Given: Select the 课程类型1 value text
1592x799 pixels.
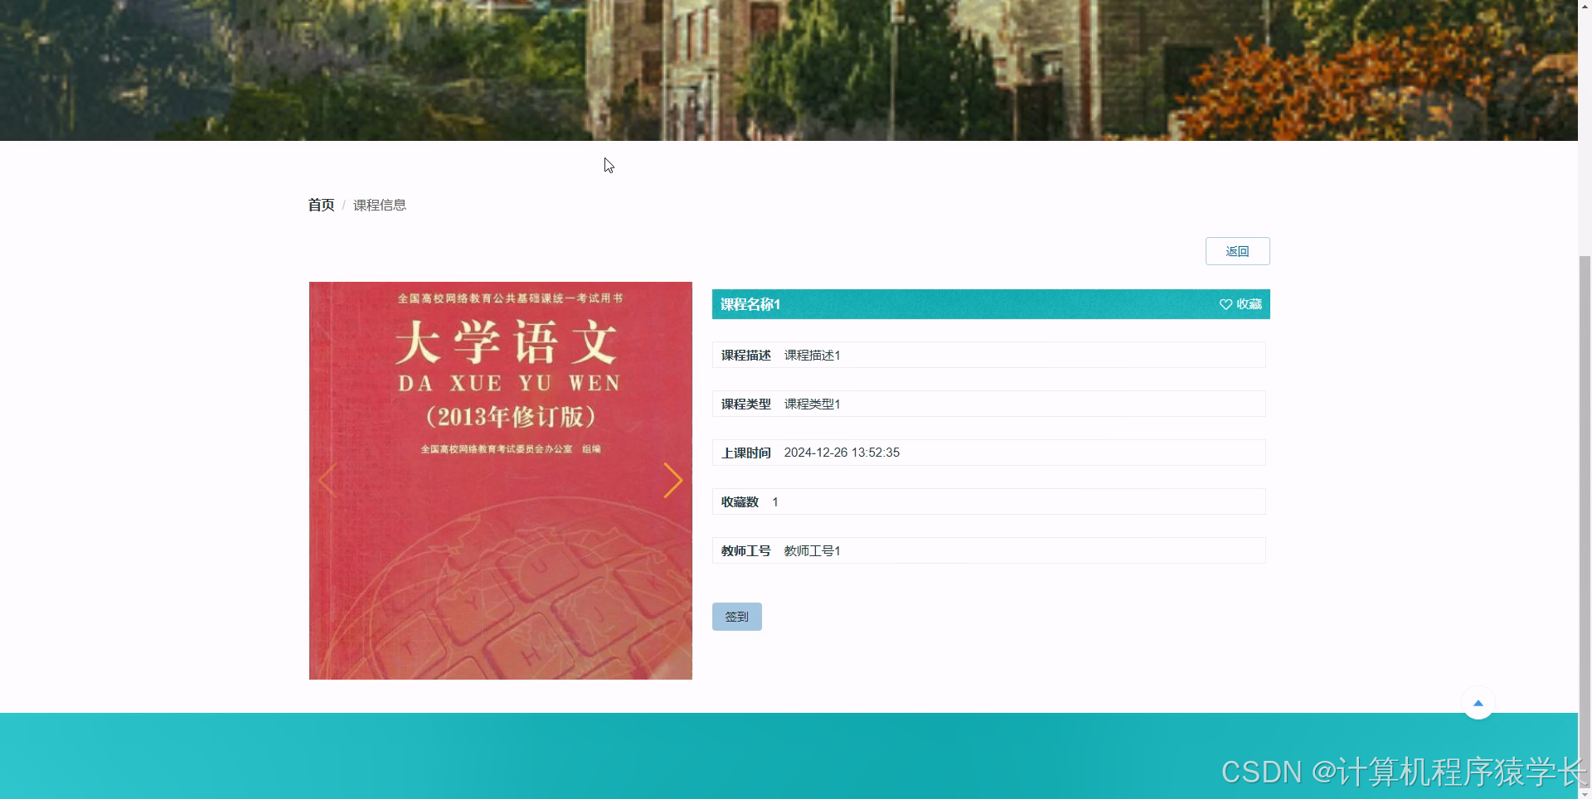Looking at the screenshot, I should 812,404.
